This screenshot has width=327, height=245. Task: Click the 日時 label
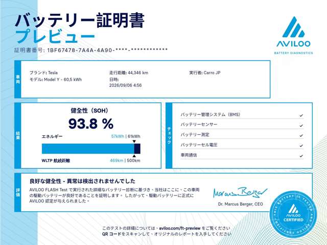114,80
